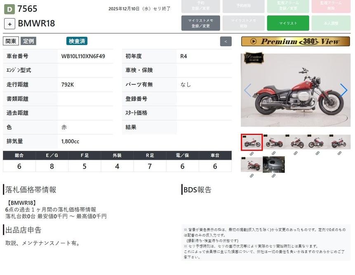This screenshot has width=355, height=275.
Task: Go to next photo with right arrow
Action: coord(343,90)
